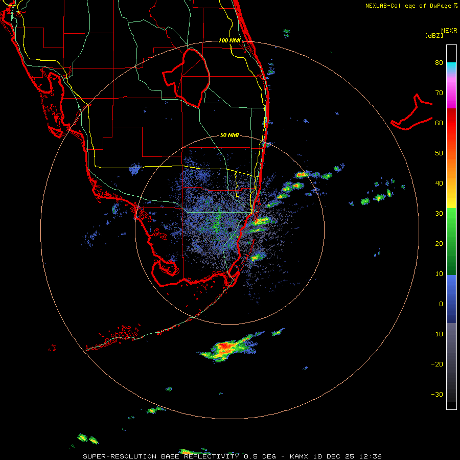Screen dimensions: 460x460
Task: Click the -20 dBZ scale label
Action: pos(437,364)
